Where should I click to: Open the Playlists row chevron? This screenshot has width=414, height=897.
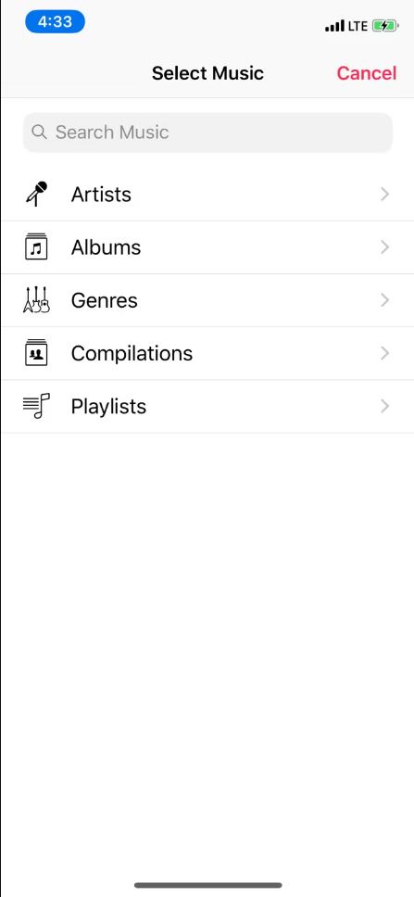tap(385, 406)
